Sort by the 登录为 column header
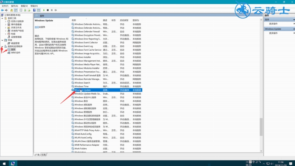This screenshot has width=295, height=166. coord(136,20)
